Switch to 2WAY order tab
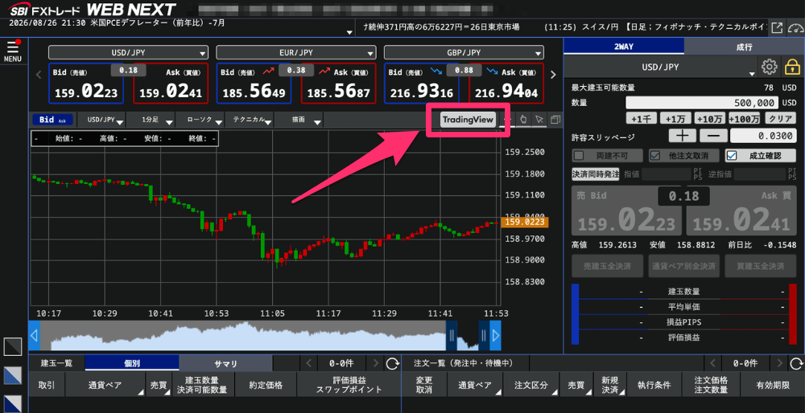Screen dimensions: 805x413 (624, 47)
